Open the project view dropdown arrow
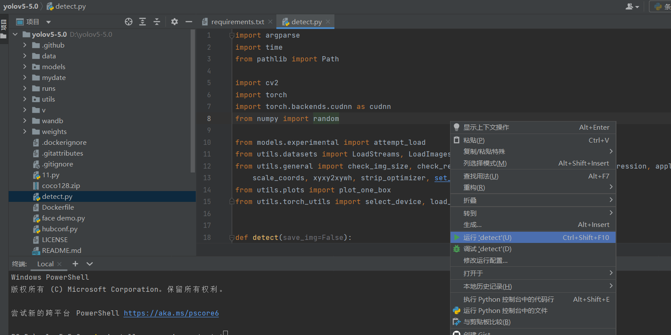Image resolution: width=671 pixels, height=335 pixels. click(x=49, y=22)
